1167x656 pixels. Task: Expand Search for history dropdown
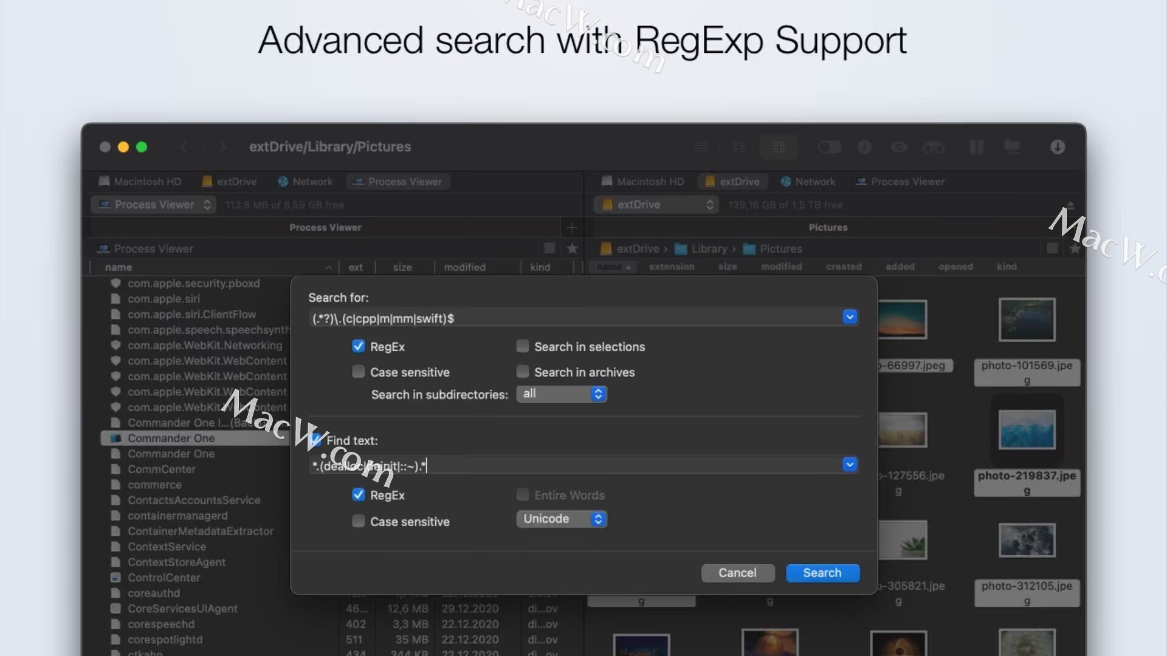(850, 317)
